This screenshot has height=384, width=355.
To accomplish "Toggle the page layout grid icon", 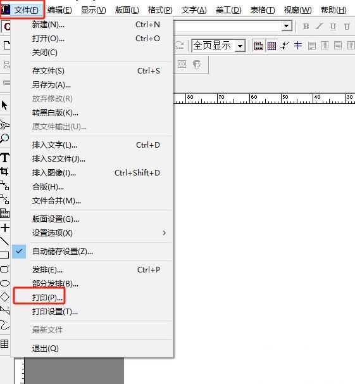I will click(258, 46).
